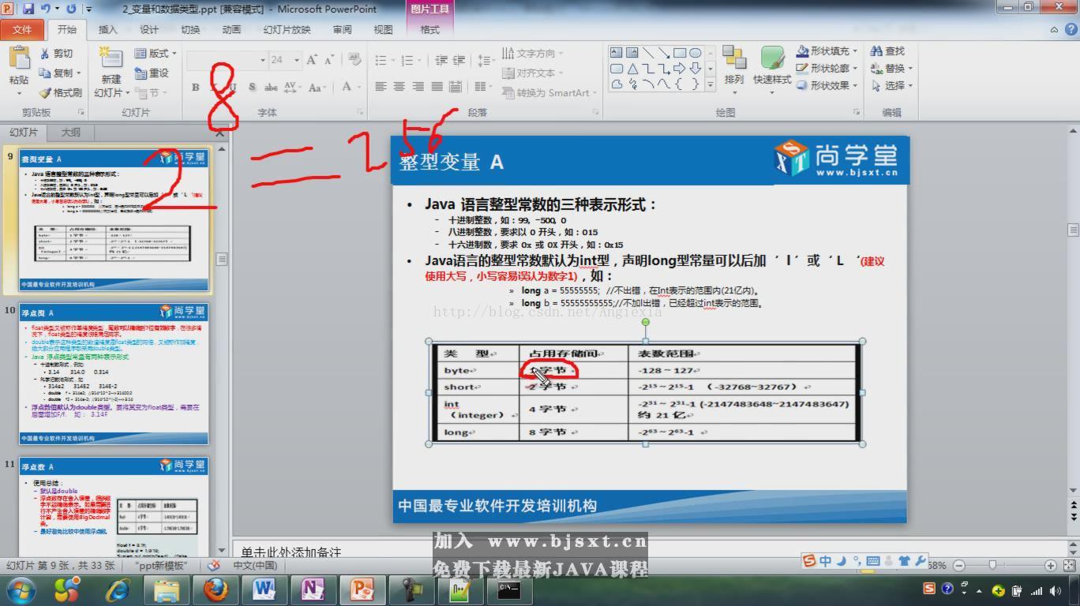Increase list indent level icon
This screenshot has height=606, width=1080.
click(x=459, y=60)
